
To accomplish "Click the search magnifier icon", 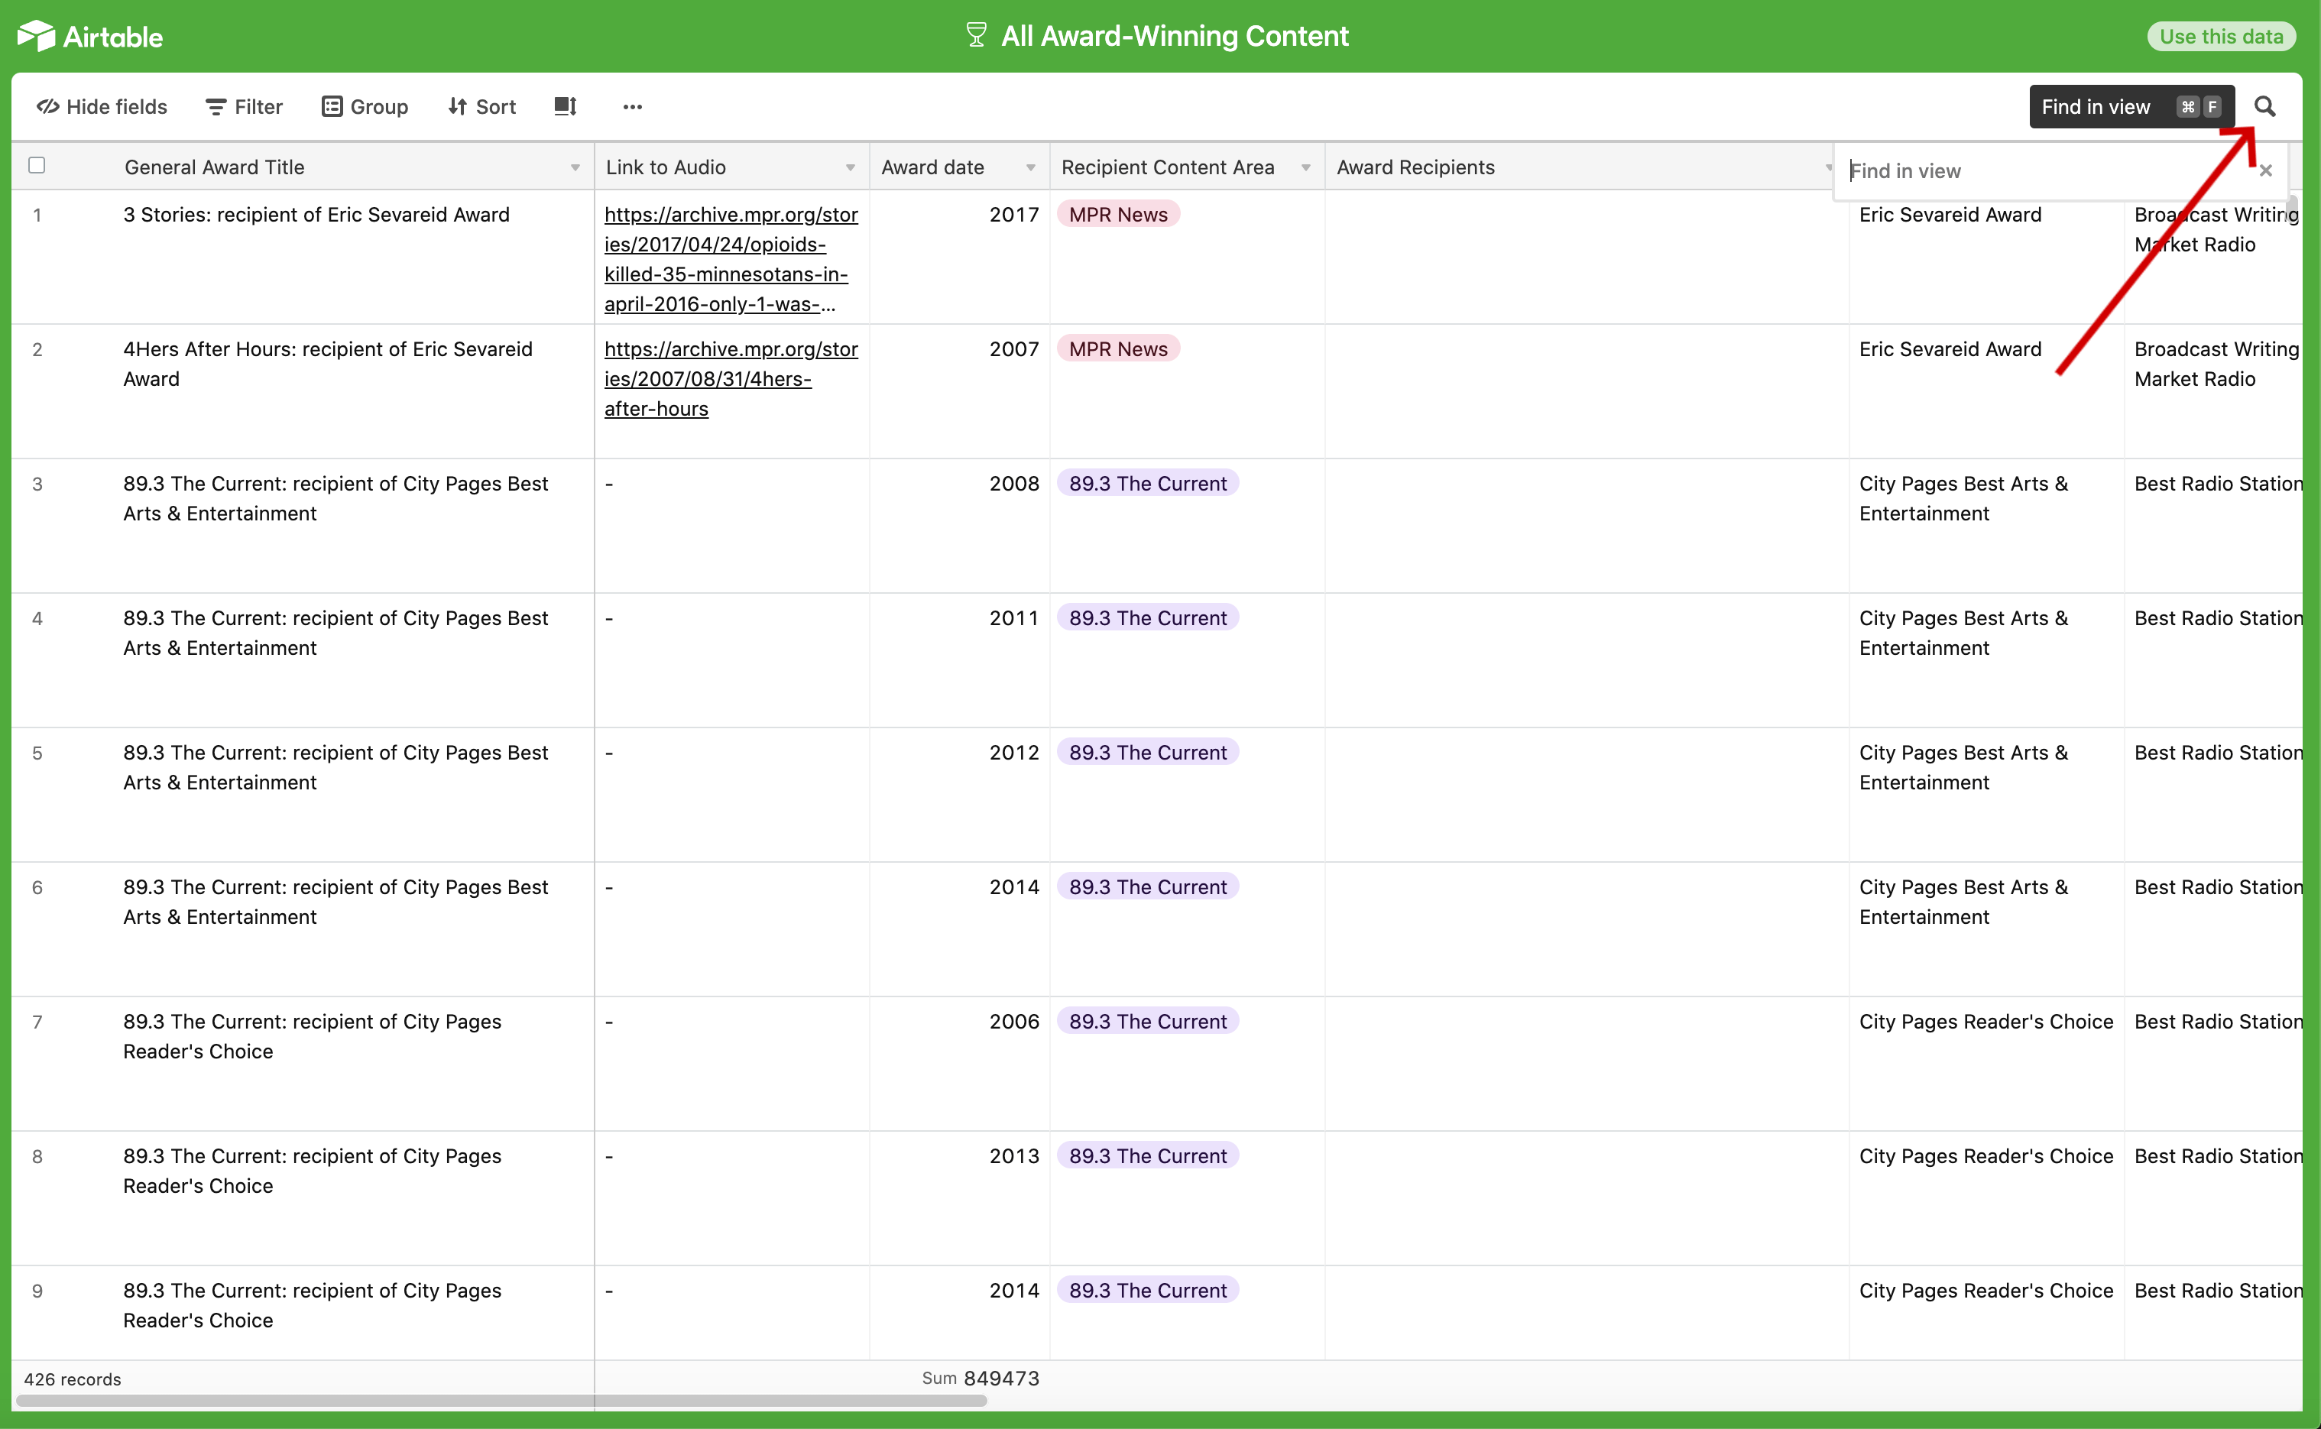I will tap(2264, 107).
